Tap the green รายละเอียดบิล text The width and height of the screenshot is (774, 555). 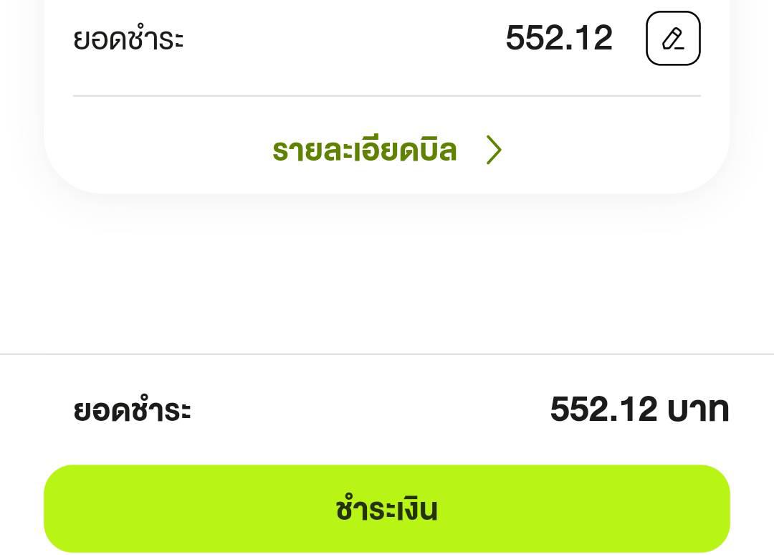click(x=365, y=151)
